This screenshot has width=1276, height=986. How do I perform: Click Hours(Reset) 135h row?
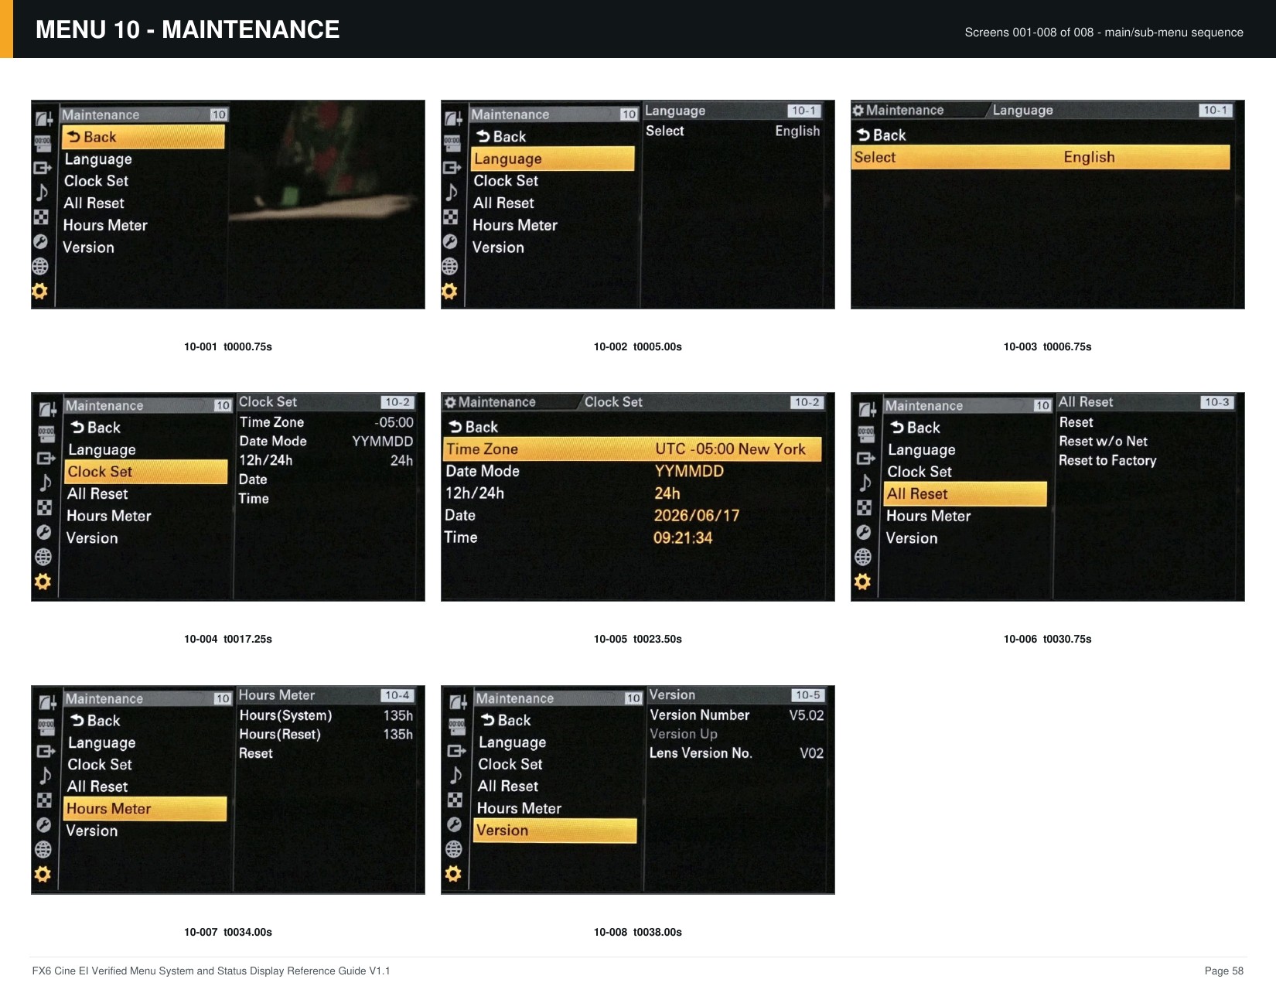click(x=326, y=735)
